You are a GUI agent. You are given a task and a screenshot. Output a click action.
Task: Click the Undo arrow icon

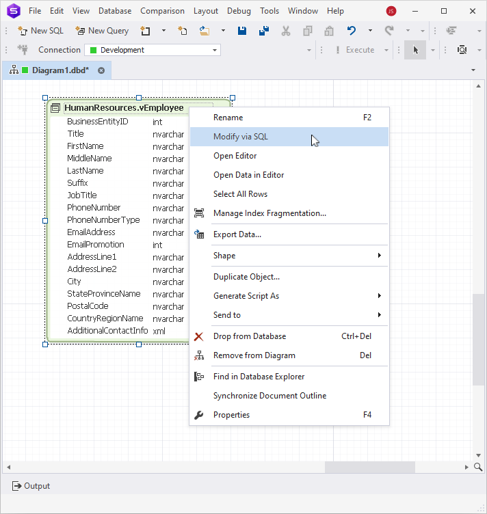pyautogui.click(x=352, y=31)
